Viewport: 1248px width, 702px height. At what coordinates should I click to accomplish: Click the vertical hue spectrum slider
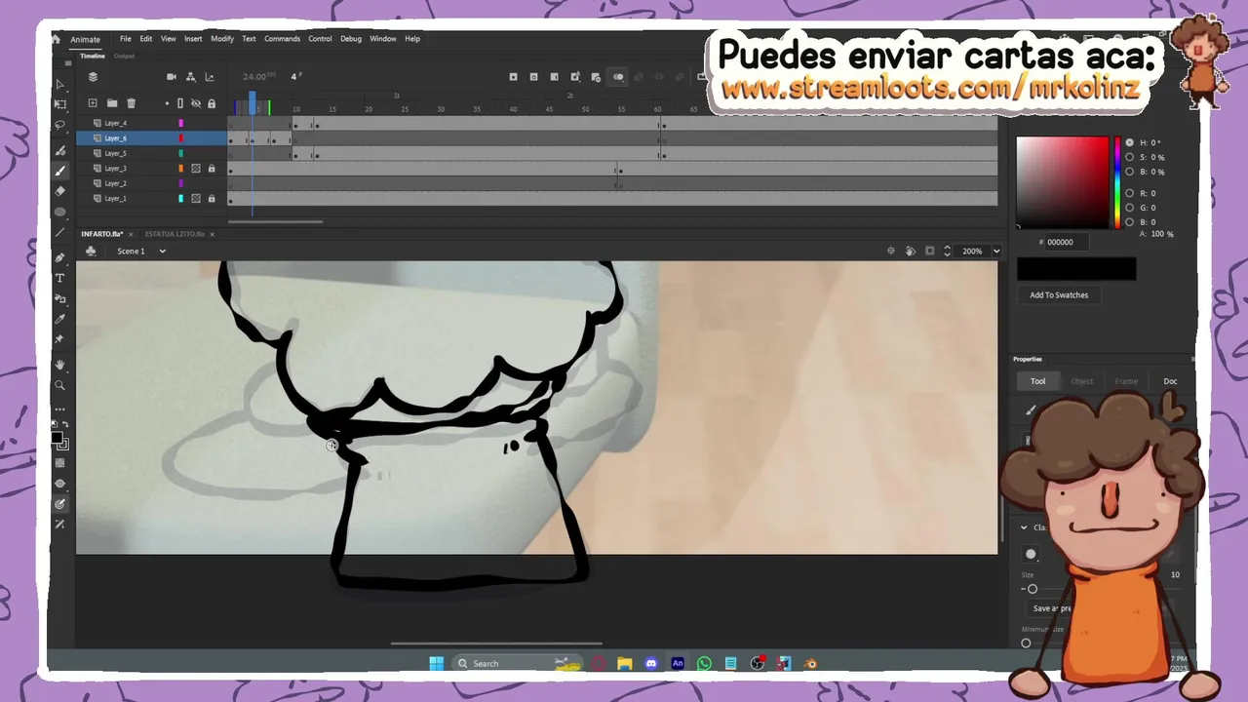point(1116,182)
